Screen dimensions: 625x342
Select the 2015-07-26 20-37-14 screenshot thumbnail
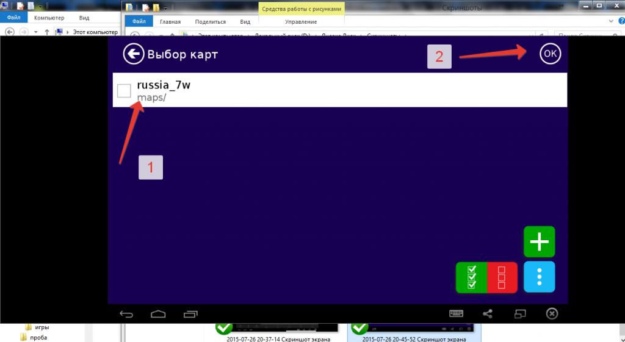[278, 332]
